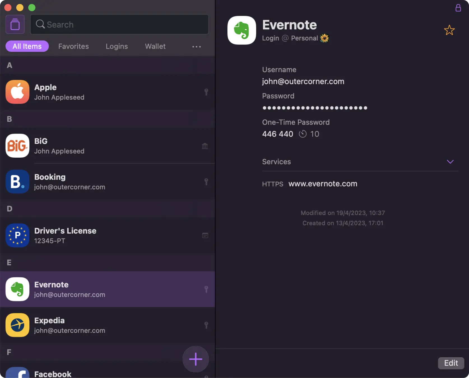This screenshot has height=378, width=469.
Task: Switch to the Favorites tab
Action: pyautogui.click(x=73, y=46)
